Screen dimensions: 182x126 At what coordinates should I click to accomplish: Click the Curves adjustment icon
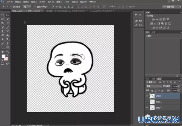coord(161,19)
